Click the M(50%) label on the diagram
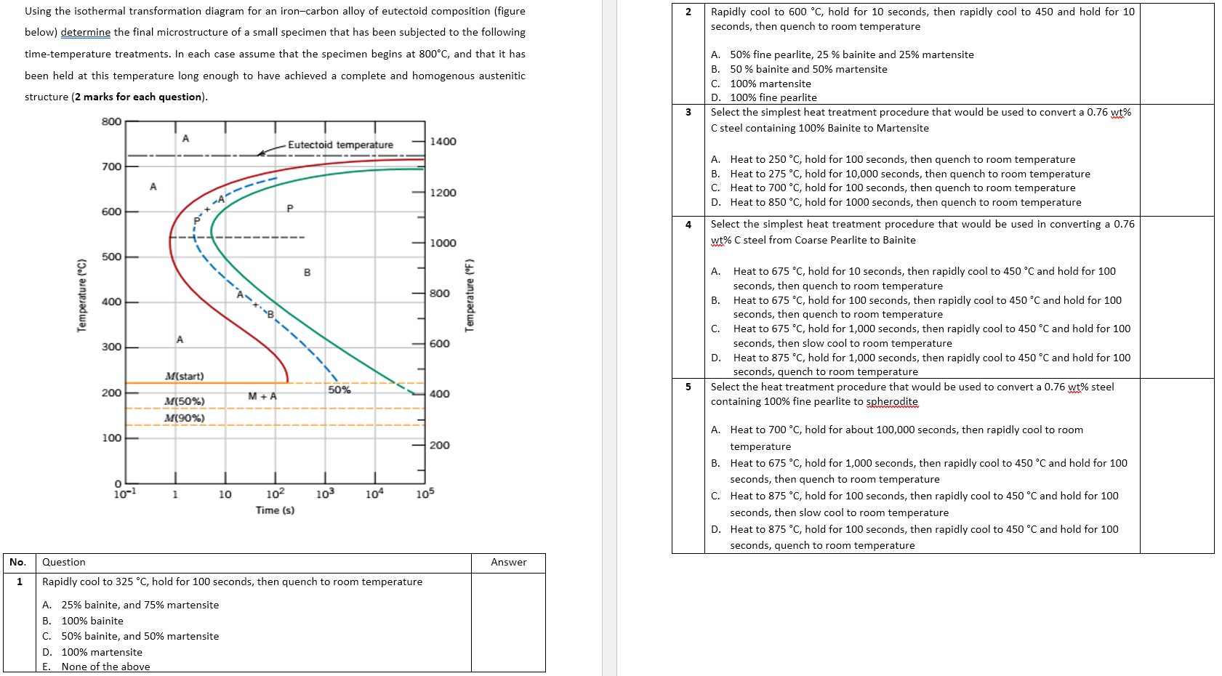 [x=185, y=401]
